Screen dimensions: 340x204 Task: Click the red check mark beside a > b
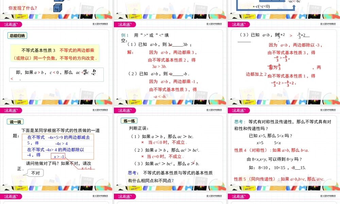(193, 163)
